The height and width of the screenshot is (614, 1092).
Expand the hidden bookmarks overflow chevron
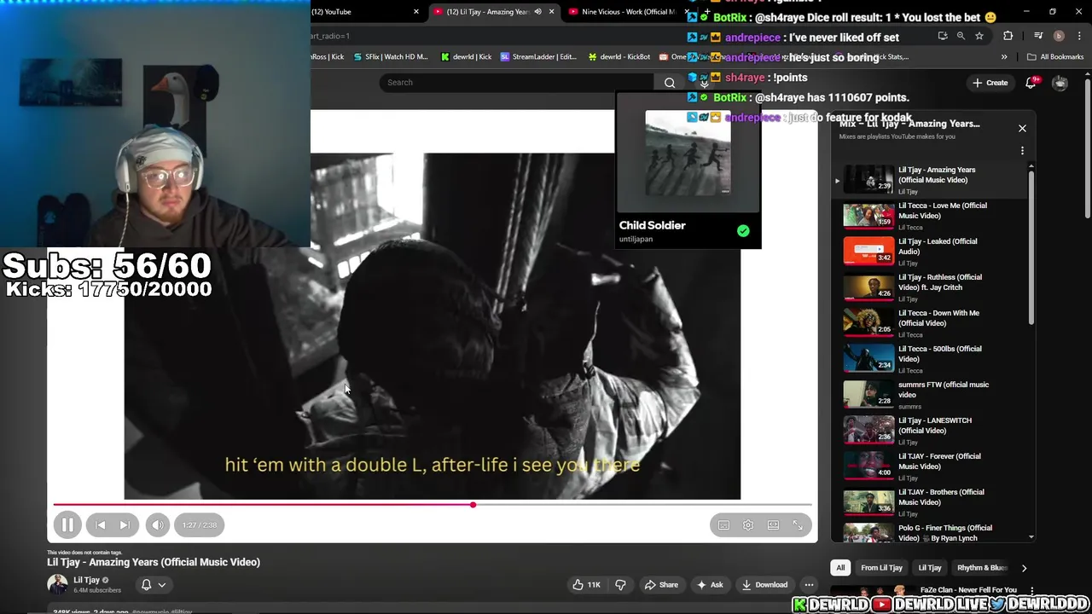click(x=1004, y=57)
